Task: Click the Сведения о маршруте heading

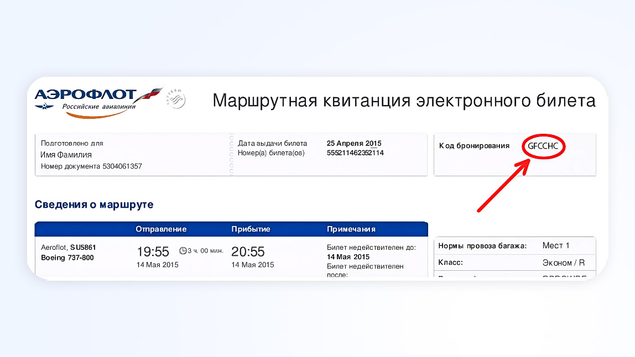Action: 94,205
